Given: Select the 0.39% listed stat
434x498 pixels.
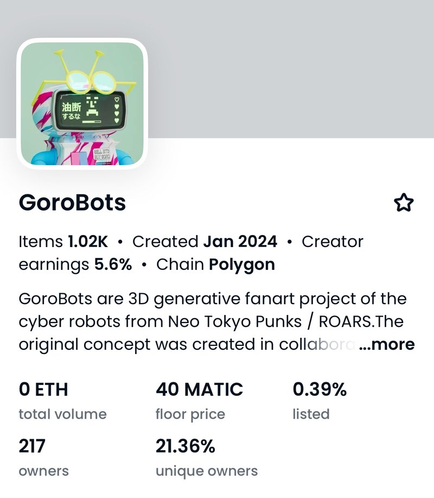Looking at the screenshot, I should (320, 389).
